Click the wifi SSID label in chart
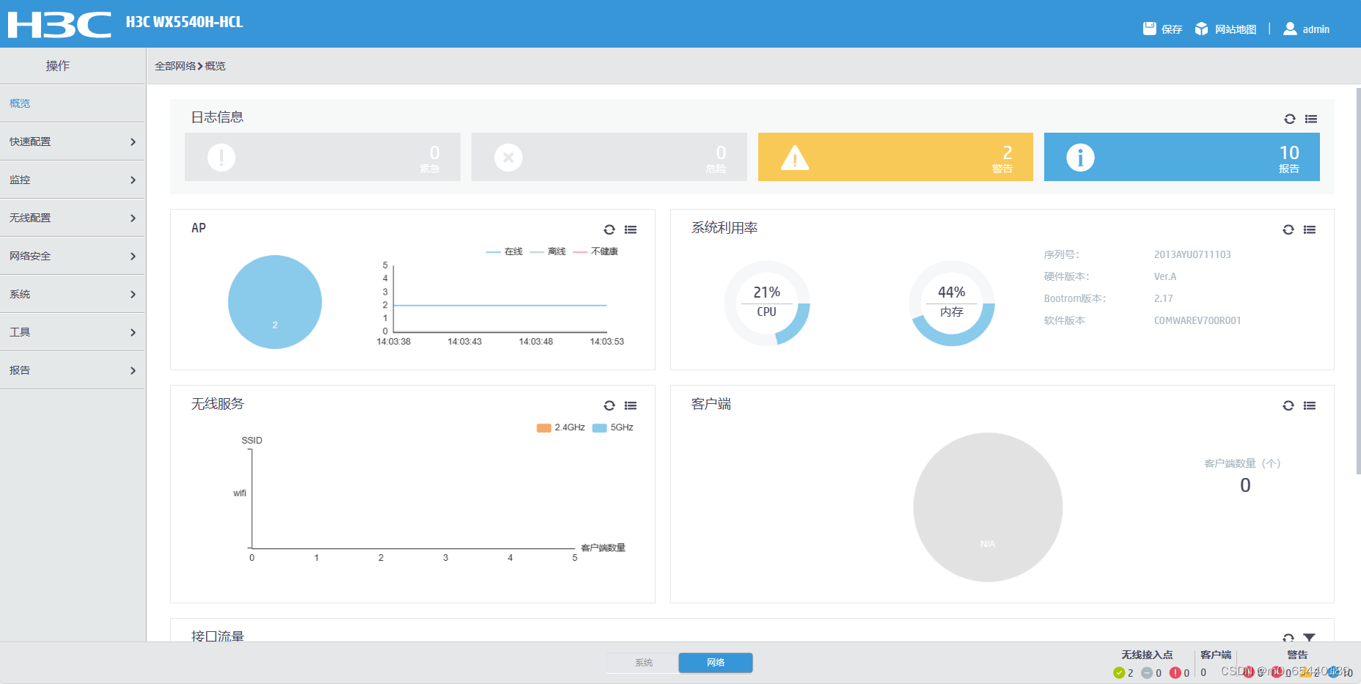 pyautogui.click(x=240, y=493)
